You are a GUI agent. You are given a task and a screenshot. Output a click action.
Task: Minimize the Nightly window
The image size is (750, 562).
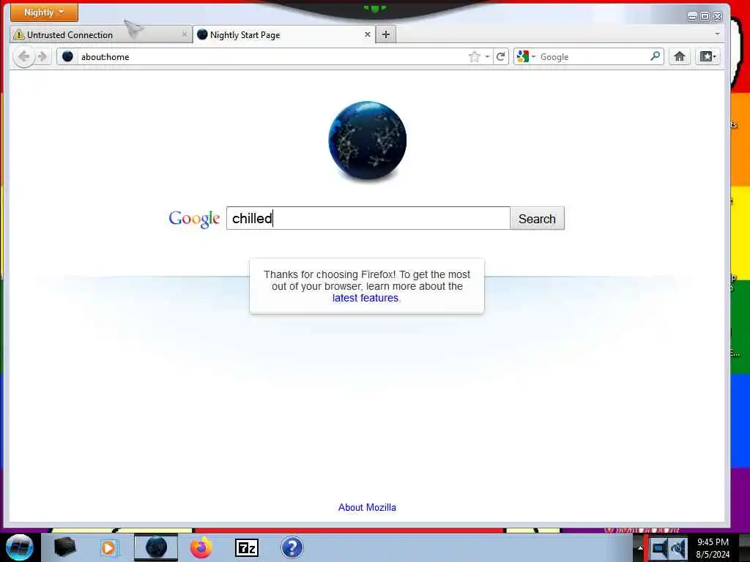[x=692, y=17]
